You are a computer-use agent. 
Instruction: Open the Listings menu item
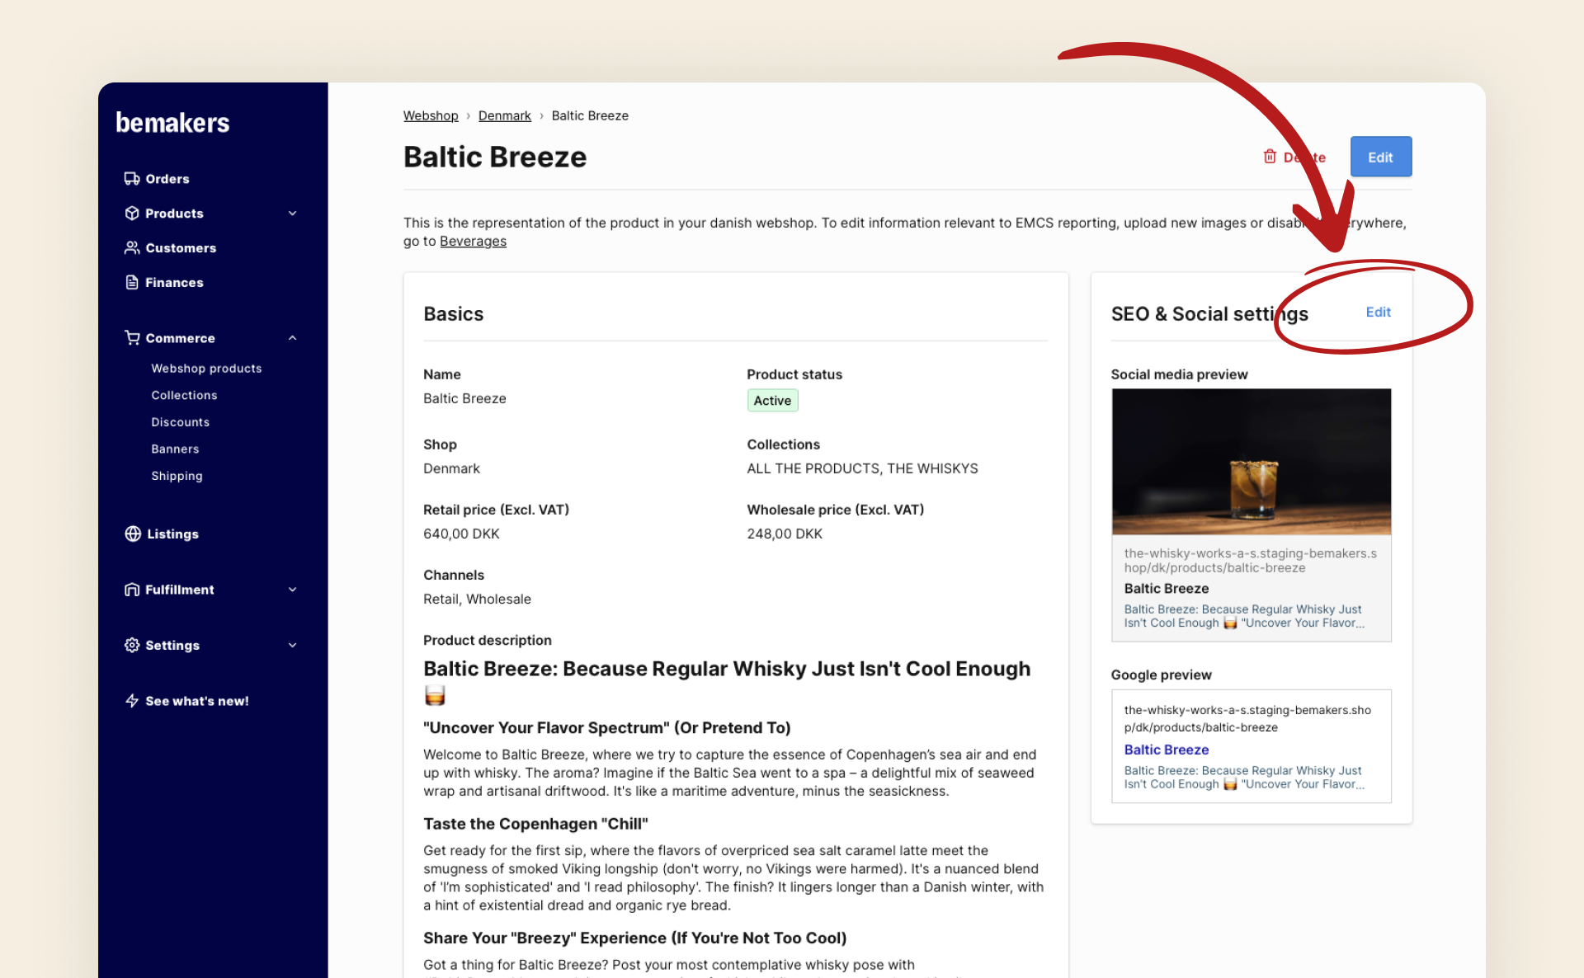click(x=172, y=534)
